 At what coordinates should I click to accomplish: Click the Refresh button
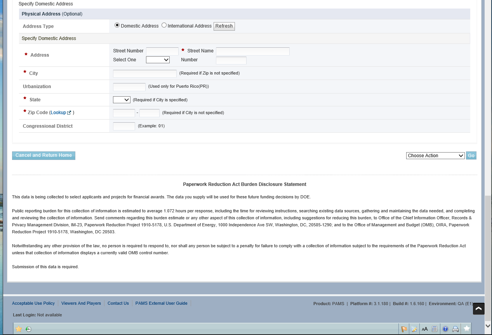224,26
